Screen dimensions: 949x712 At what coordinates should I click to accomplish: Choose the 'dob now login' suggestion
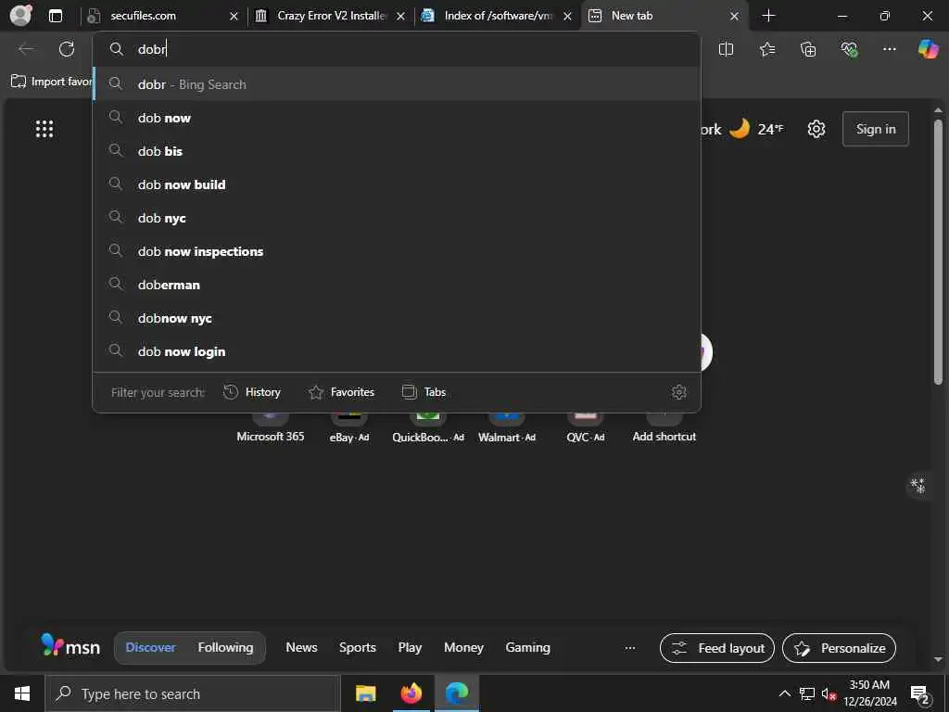pos(397,350)
